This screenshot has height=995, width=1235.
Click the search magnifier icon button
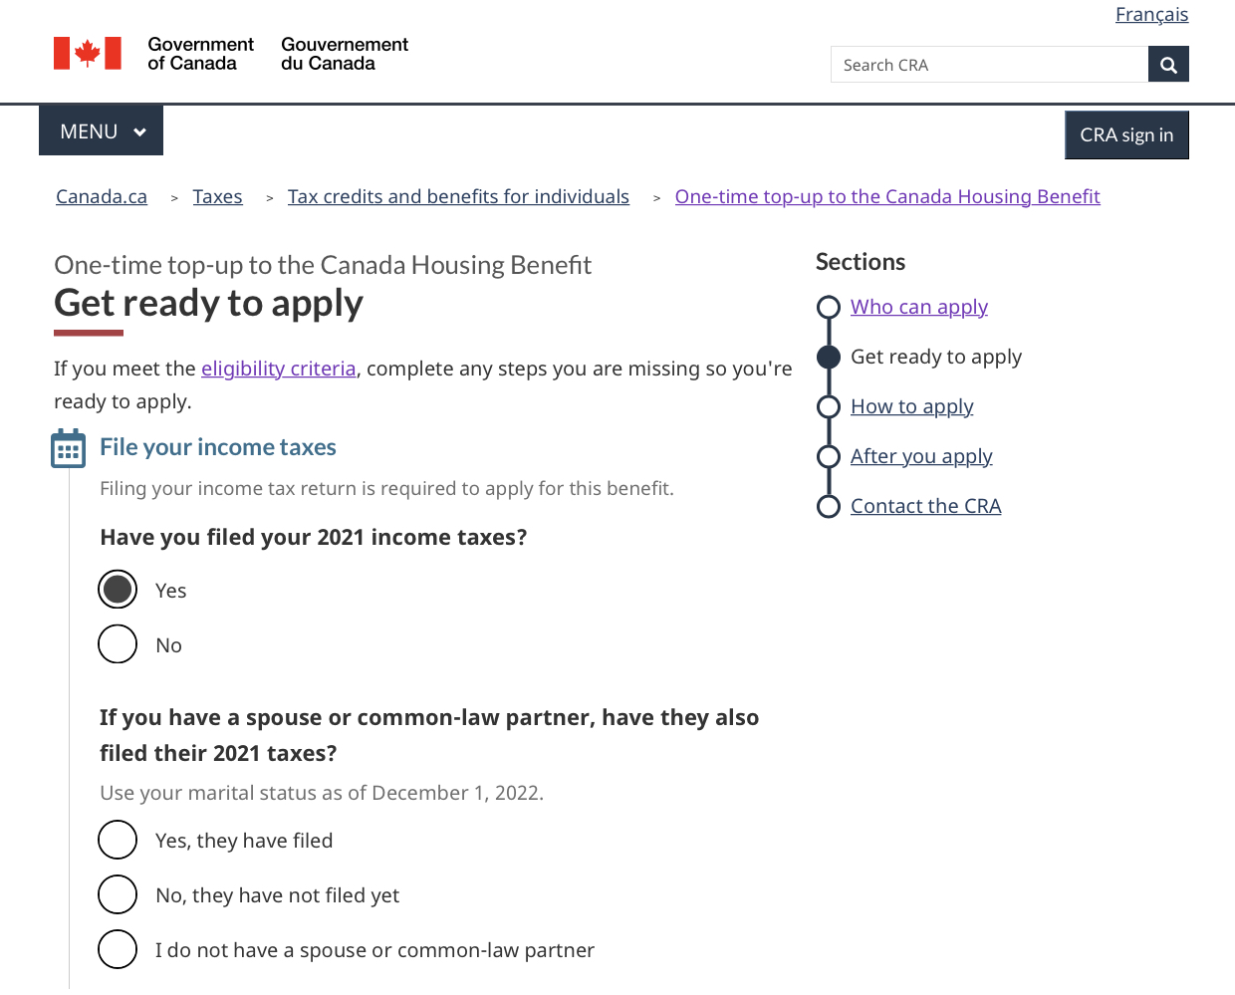(1168, 65)
